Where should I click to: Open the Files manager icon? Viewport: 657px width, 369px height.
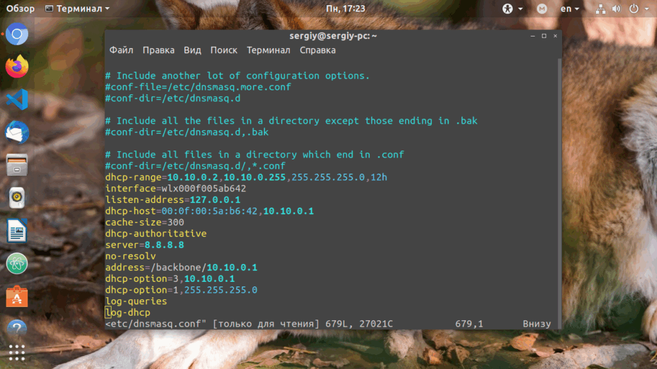click(17, 165)
